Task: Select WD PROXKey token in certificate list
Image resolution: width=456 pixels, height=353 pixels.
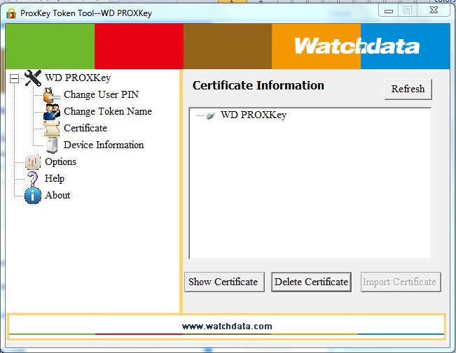Action: point(254,115)
